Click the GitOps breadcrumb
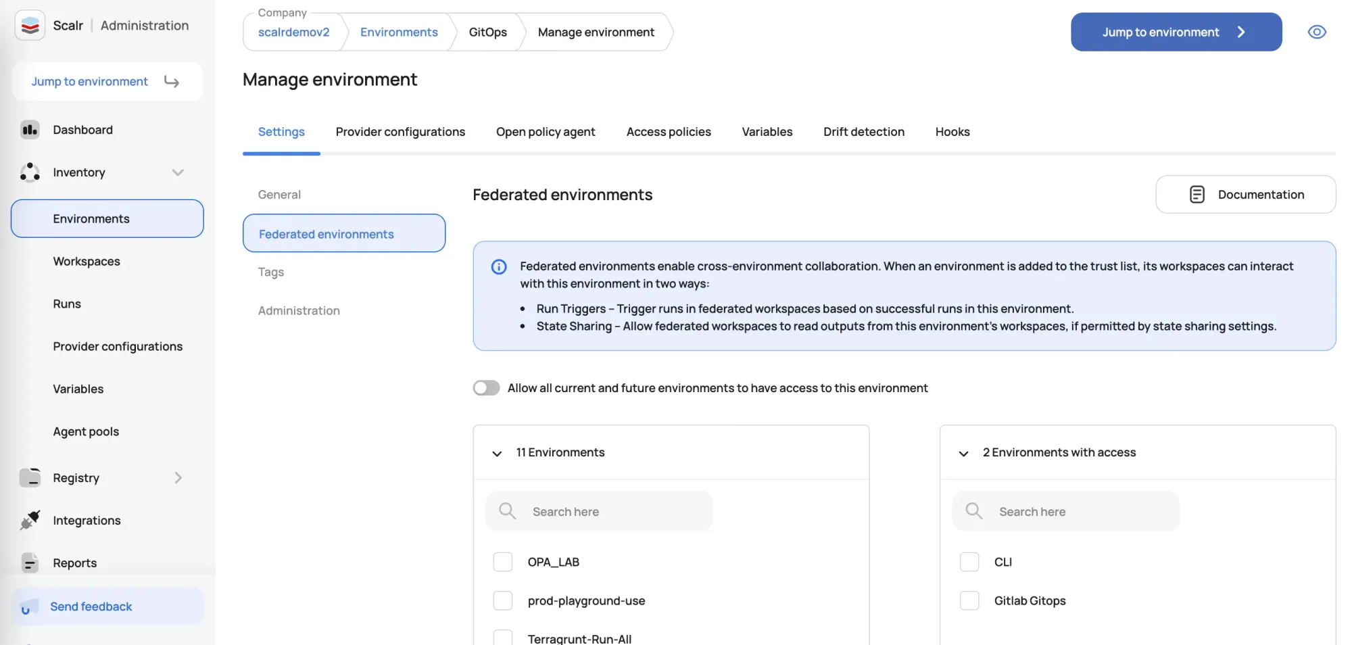The width and height of the screenshot is (1352, 645). [487, 32]
